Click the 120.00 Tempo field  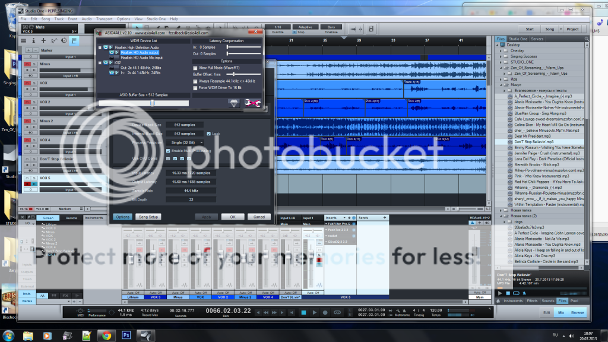tap(436, 310)
